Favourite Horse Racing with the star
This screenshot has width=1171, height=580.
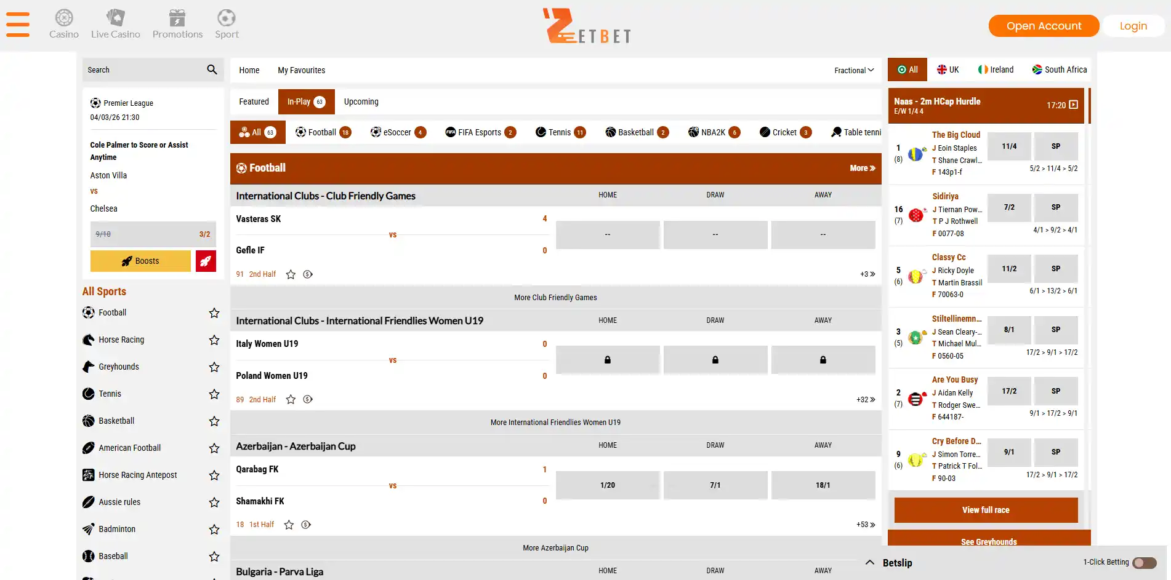214,340
